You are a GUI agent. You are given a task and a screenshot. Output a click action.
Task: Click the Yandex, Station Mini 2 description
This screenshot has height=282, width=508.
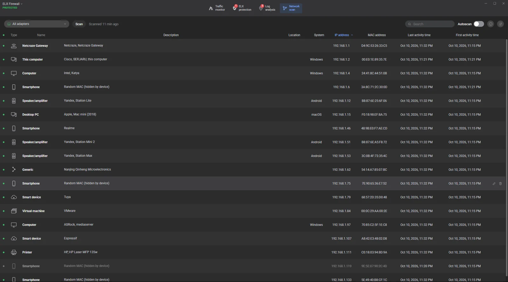[79, 142]
